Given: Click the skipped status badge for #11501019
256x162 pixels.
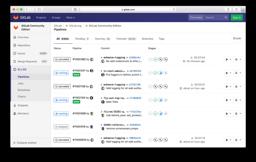Looking at the screenshot, I should coord(61,127).
